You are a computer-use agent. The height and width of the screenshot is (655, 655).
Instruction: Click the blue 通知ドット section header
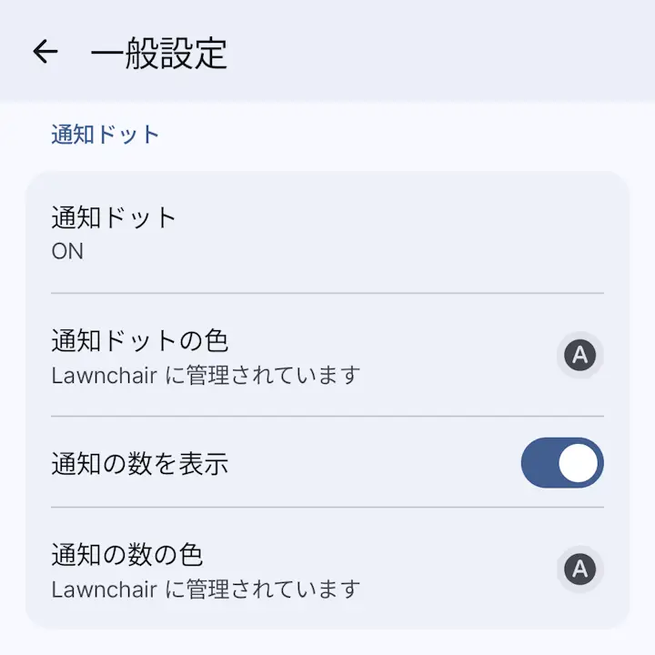(x=105, y=134)
